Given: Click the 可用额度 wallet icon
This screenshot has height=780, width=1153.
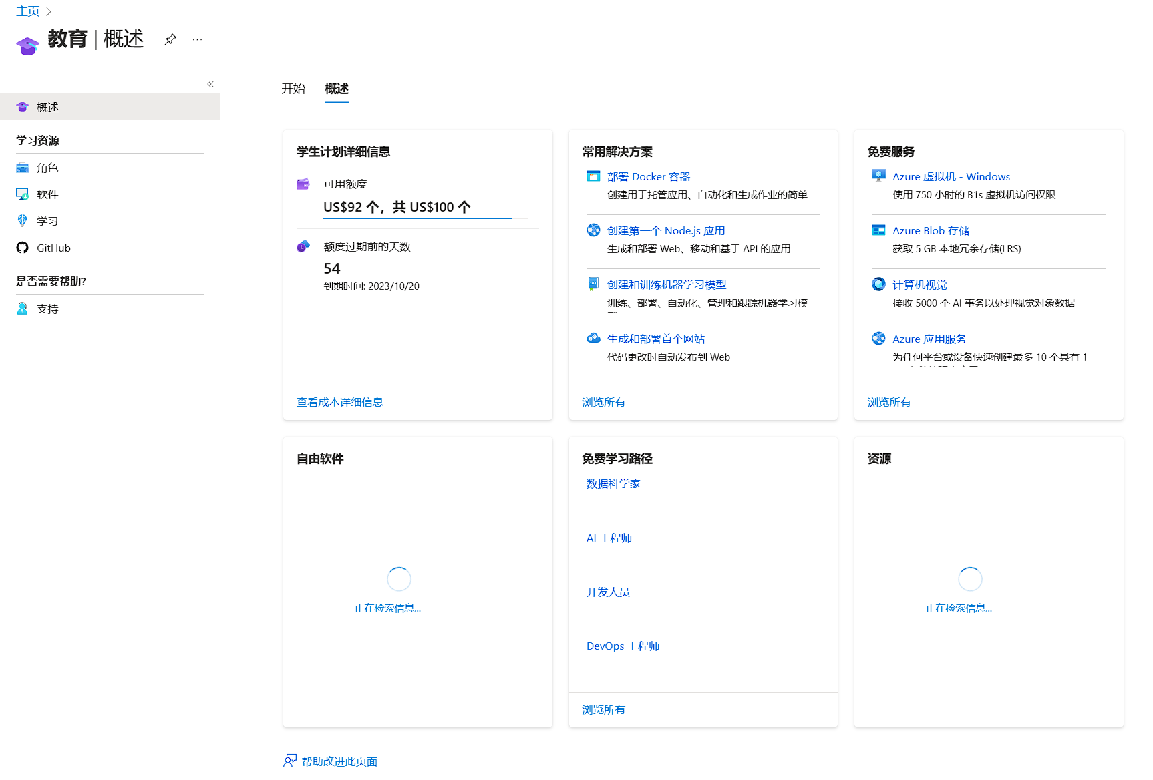Looking at the screenshot, I should pos(303,184).
